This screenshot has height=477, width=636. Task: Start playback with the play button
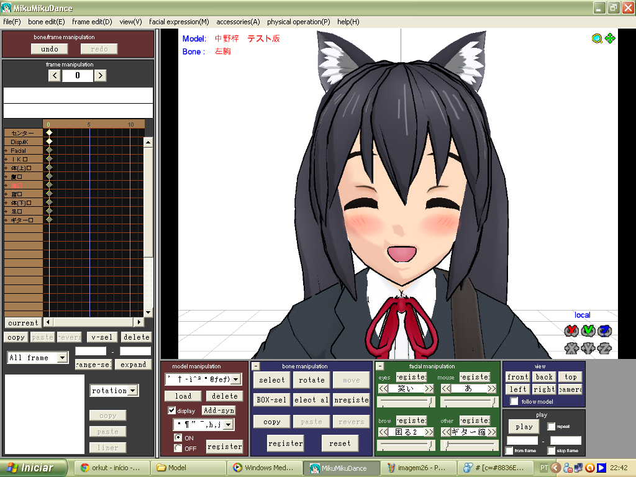524,427
